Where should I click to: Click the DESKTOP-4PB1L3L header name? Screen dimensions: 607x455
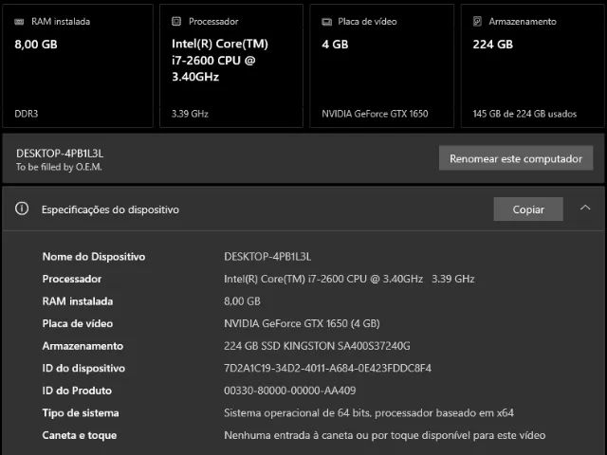(x=60, y=154)
